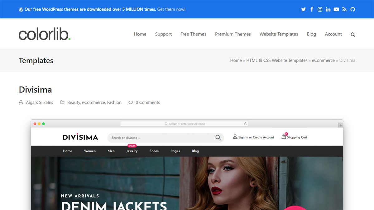Click the Divisima template preview image
The width and height of the screenshot is (374, 210).
[x=187, y=174]
